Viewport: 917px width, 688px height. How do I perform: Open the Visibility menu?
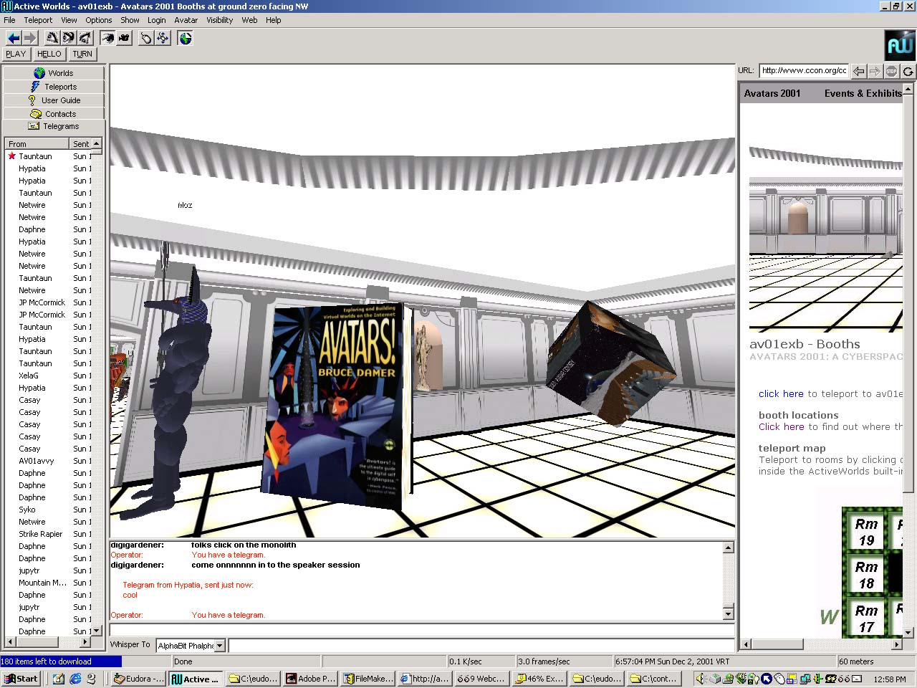219,20
